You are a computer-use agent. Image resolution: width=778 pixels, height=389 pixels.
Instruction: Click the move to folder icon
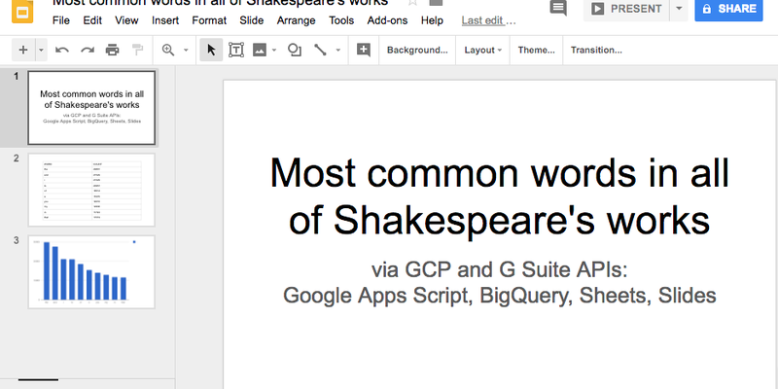(x=436, y=3)
